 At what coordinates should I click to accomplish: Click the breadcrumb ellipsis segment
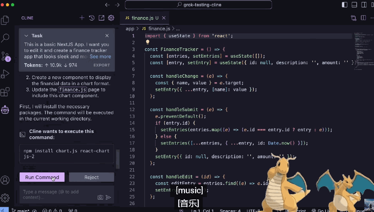178,29
